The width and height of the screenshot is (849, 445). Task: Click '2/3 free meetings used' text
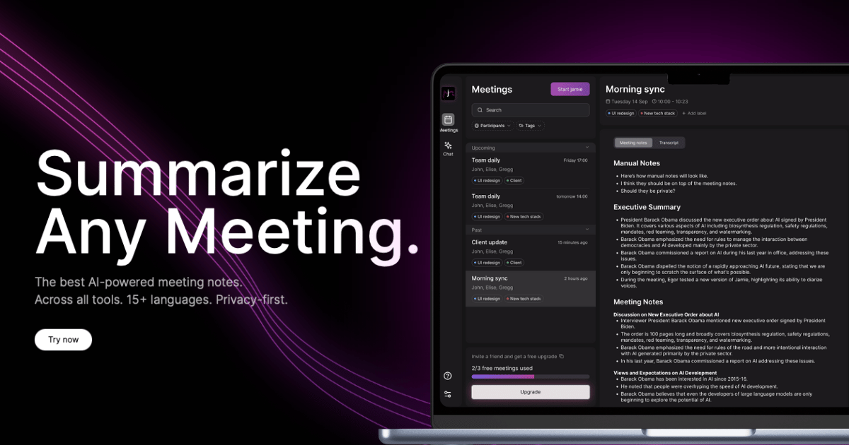tap(502, 368)
